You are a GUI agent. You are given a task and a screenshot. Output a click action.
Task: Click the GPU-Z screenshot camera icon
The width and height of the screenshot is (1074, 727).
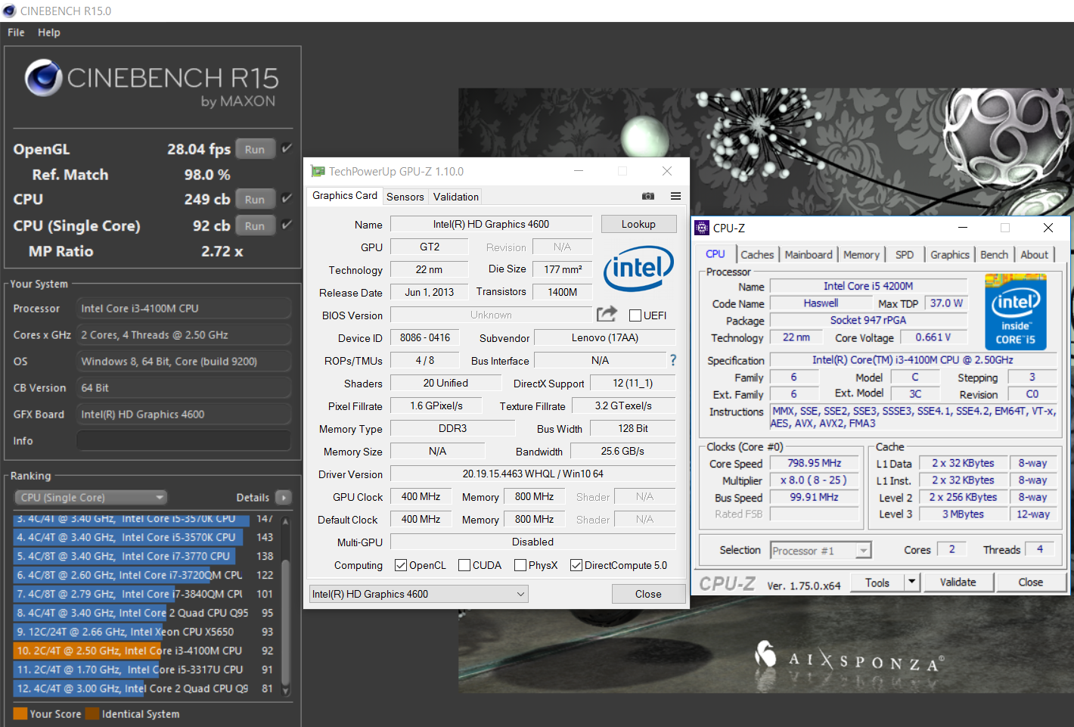(648, 196)
